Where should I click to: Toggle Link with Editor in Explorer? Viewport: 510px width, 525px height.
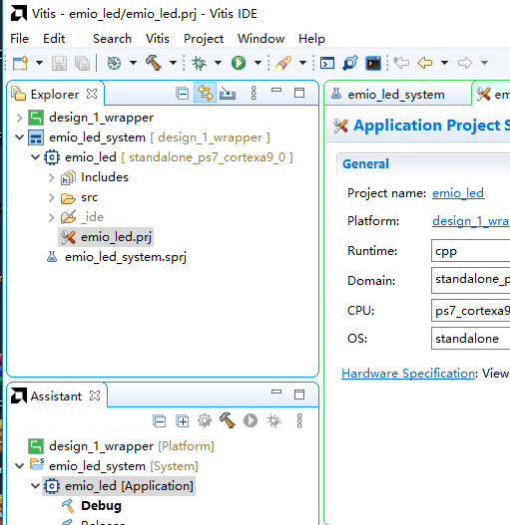[205, 93]
